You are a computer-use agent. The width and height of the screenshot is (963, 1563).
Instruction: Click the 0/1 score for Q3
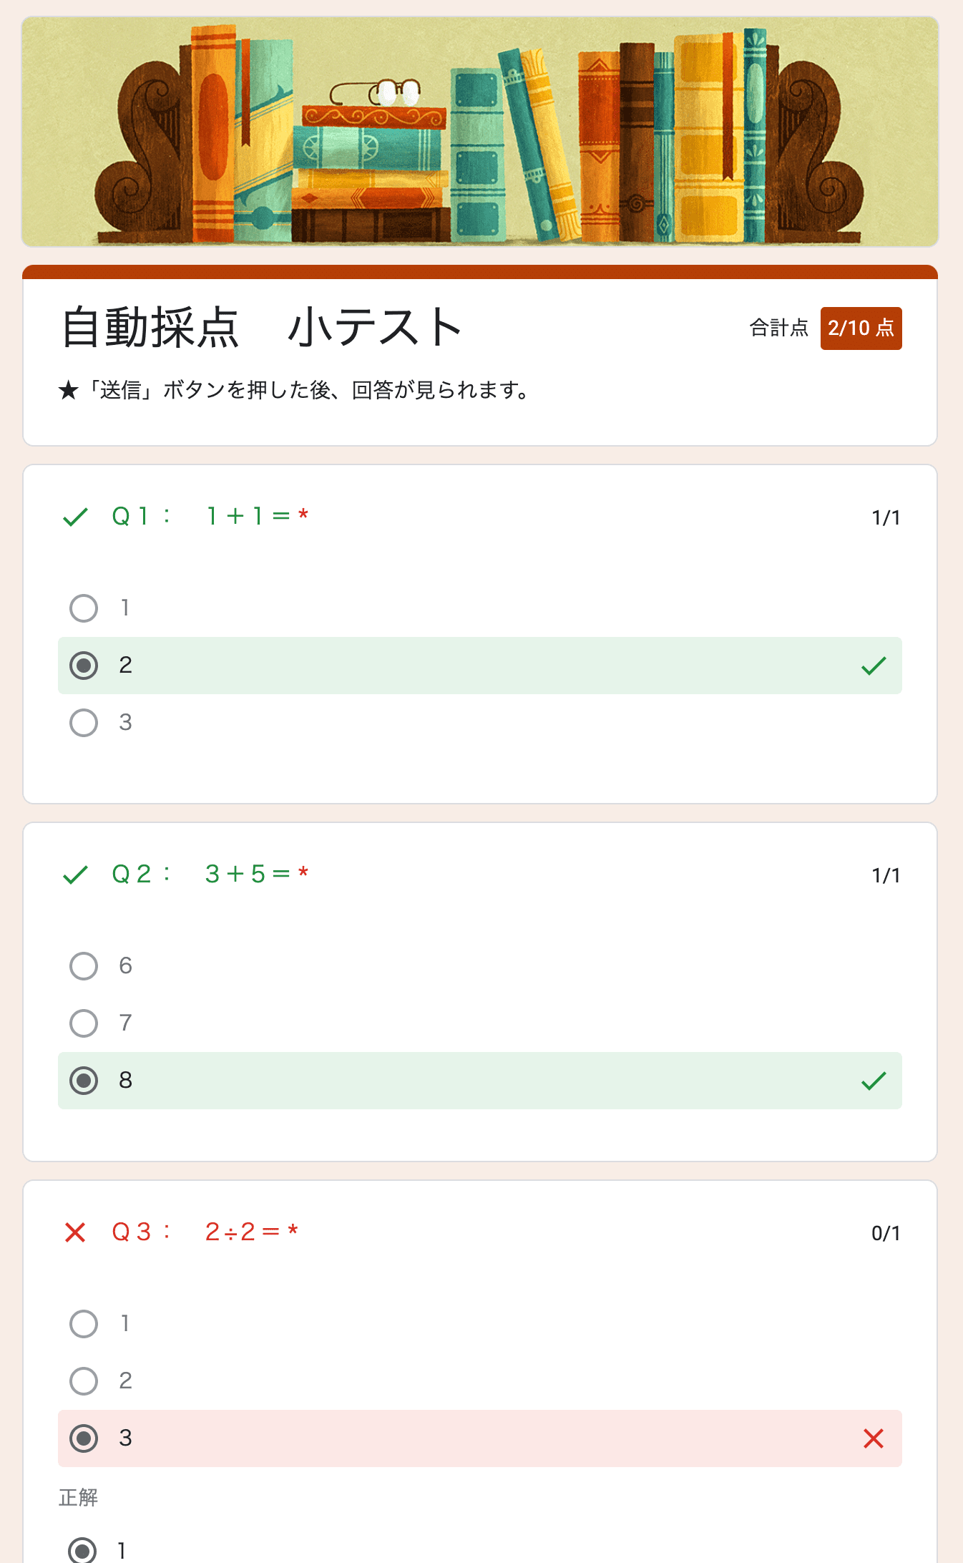click(886, 1232)
